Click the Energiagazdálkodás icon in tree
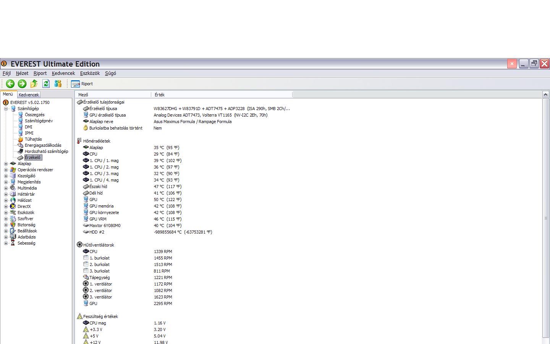Viewport: 550px width, 344px height. (x=20, y=145)
